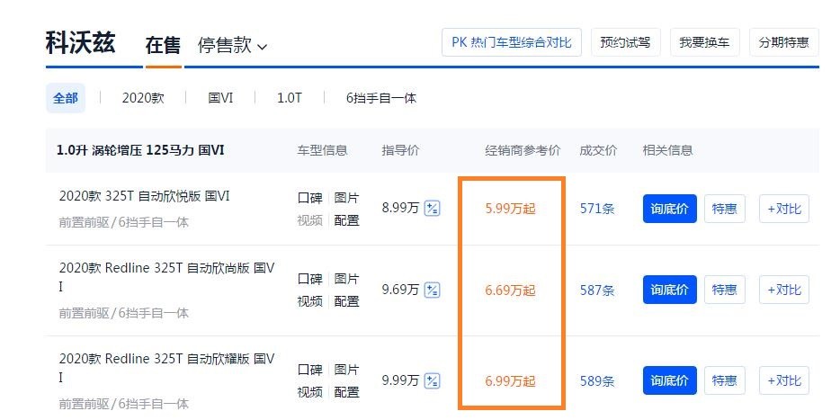Click 询底价 for 自动欣悦版
The width and height of the screenshot is (840, 420).
670,209
